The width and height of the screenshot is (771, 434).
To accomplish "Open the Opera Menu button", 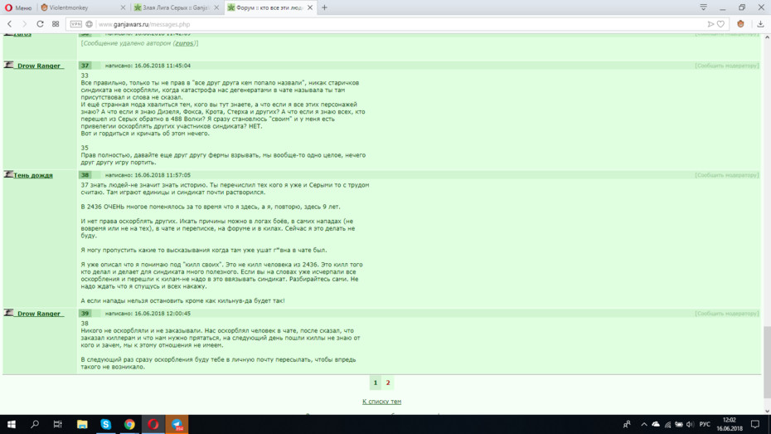I will [18, 7].
